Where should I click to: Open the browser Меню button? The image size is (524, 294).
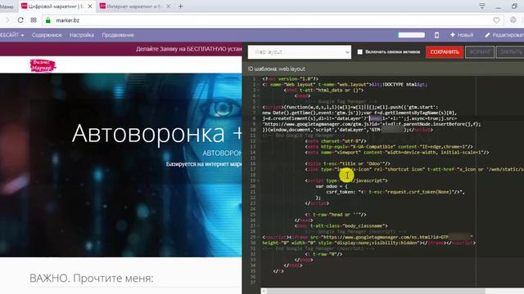7,7
